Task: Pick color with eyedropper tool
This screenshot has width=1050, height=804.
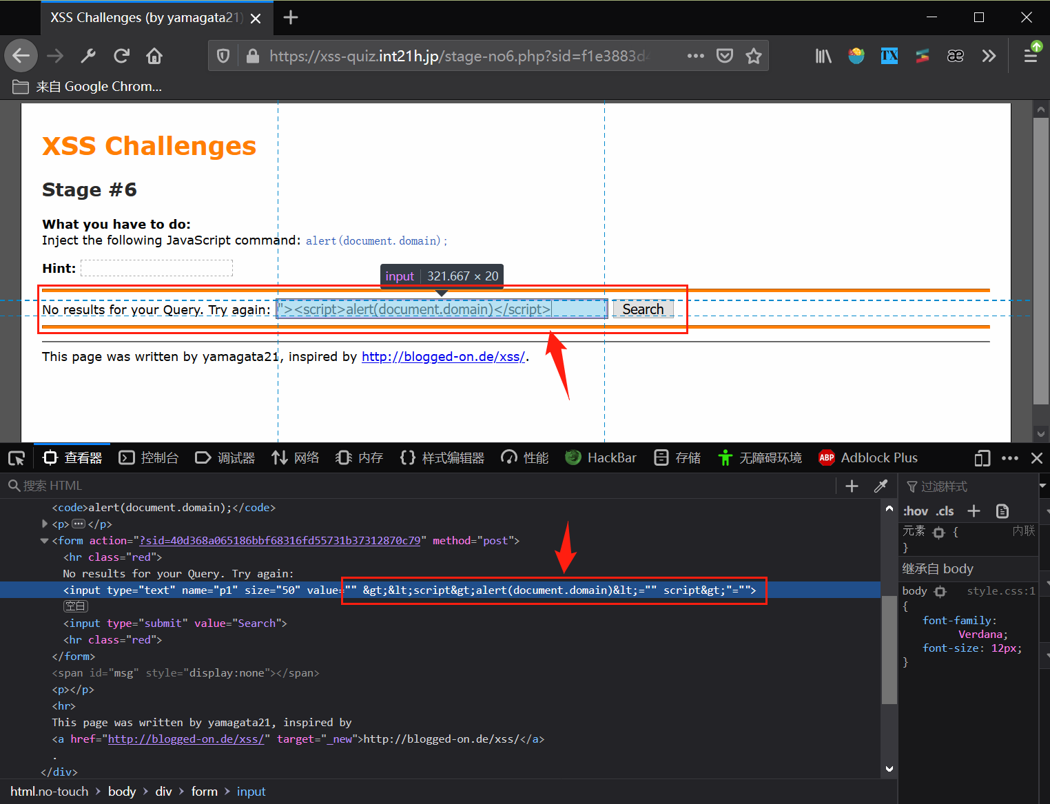Action: point(881,486)
